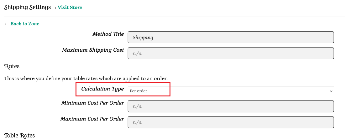Expand Calculation Type using its chevron arrow
The width and height of the screenshot is (345, 139).
click(x=331, y=91)
